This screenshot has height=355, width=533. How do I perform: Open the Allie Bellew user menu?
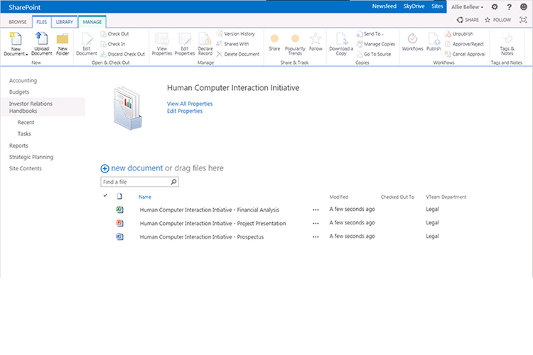468,6
